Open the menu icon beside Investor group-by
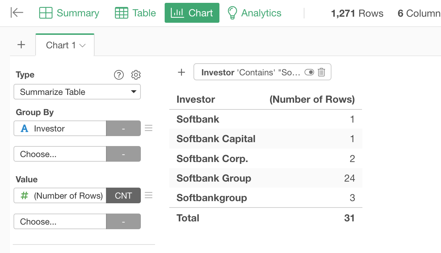This screenshot has height=253, width=441. click(x=149, y=128)
